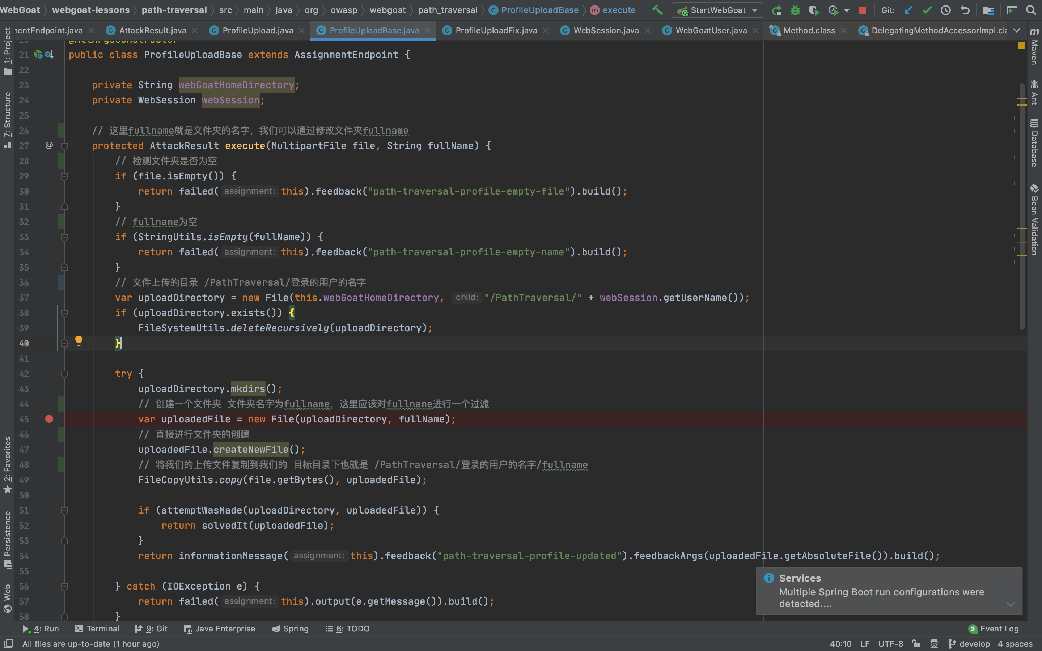This screenshot has width=1042, height=651.
Task: Click the Git rollback arrow icon
Action: click(x=965, y=10)
